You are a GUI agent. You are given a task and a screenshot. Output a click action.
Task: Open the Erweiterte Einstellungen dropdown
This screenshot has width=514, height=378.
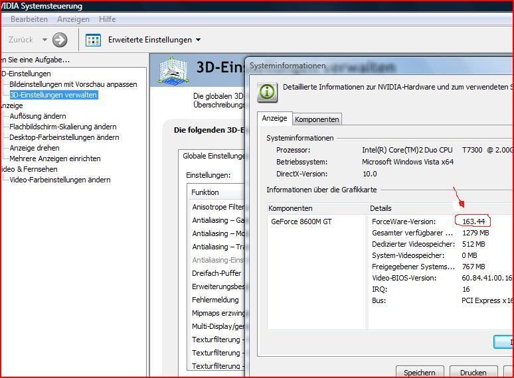click(198, 40)
